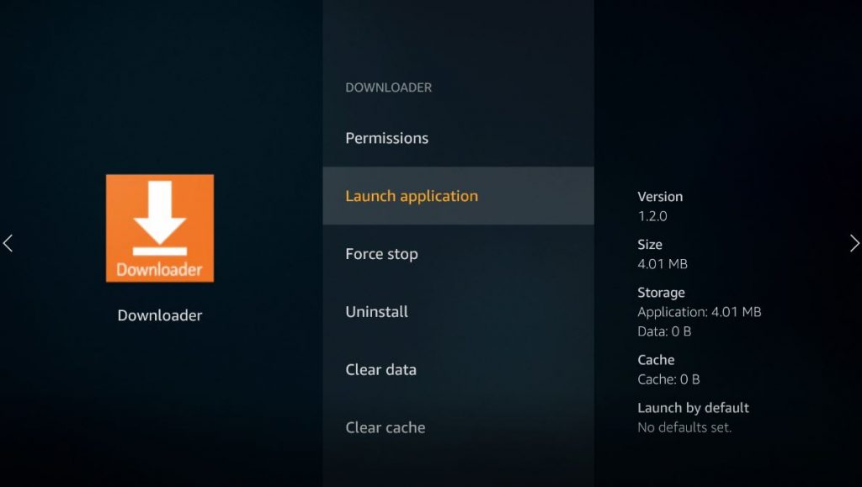Click the left navigation chevron arrow

[8, 243]
